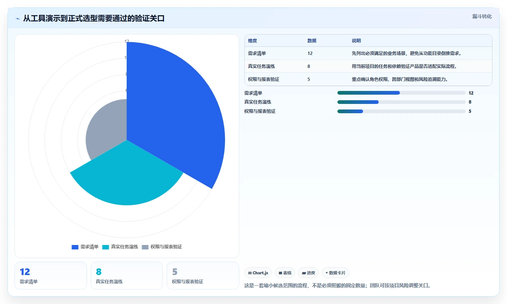Image resolution: width=507 pixels, height=304 pixels.
Task: Click description starting 用当前项目的任务
Action: pos(404,66)
